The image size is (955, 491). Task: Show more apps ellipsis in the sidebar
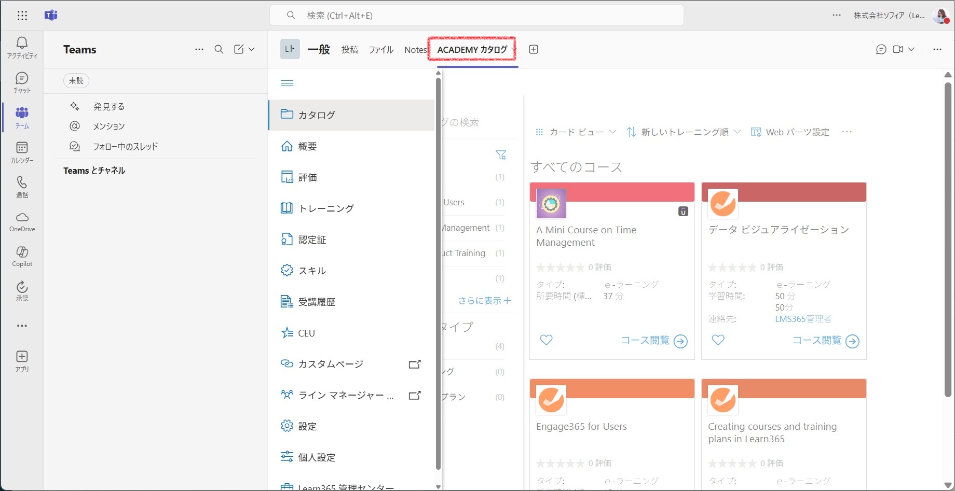point(22,326)
